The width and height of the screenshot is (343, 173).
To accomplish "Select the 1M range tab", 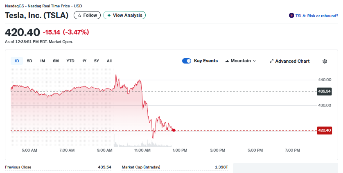I will click(x=42, y=61).
